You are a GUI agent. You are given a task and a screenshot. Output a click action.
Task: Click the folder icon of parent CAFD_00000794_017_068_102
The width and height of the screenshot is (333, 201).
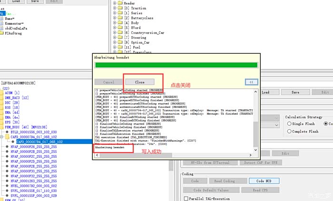[7, 137]
